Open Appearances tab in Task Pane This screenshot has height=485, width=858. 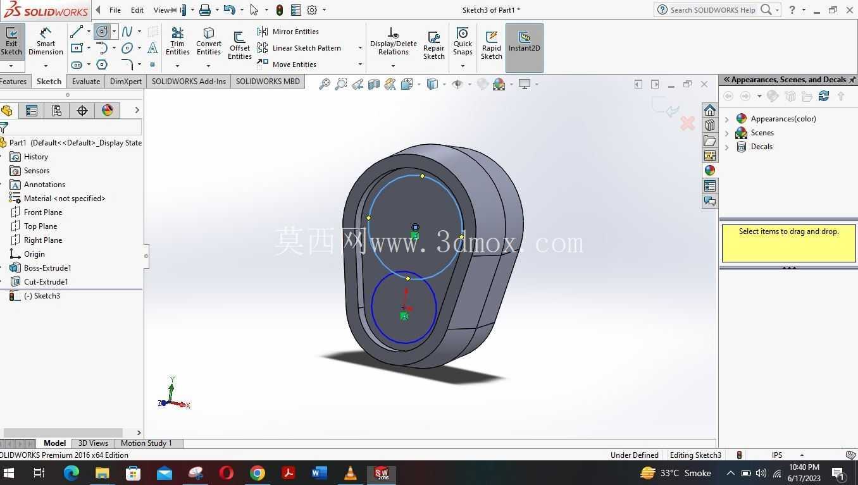pos(710,171)
